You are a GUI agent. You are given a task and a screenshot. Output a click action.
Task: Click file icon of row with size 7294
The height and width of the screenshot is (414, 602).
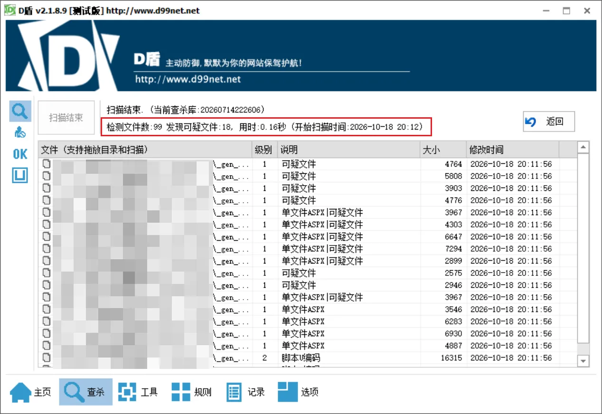pyautogui.click(x=46, y=249)
